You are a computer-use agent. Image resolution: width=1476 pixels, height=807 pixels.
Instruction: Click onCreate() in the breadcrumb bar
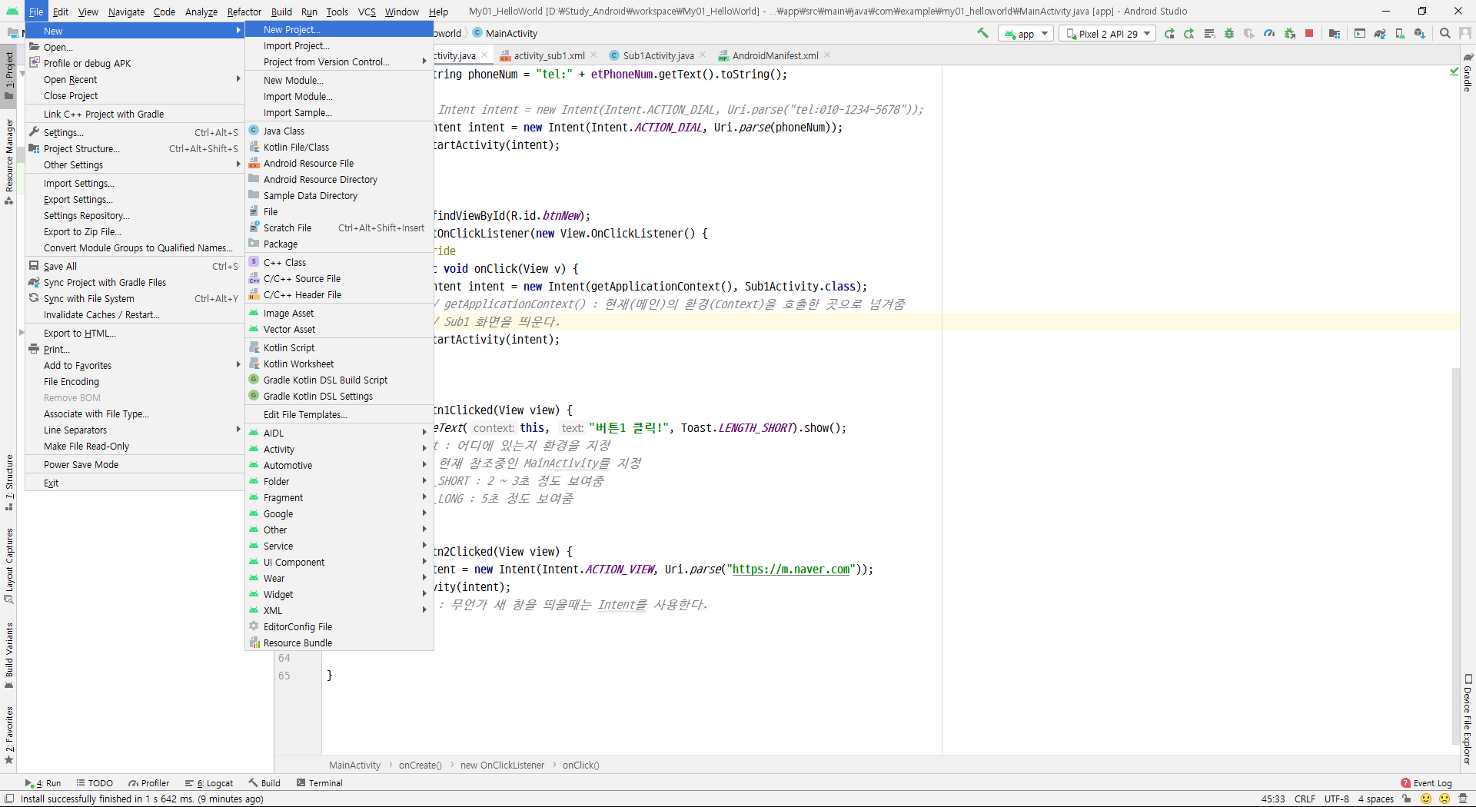(420, 765)
